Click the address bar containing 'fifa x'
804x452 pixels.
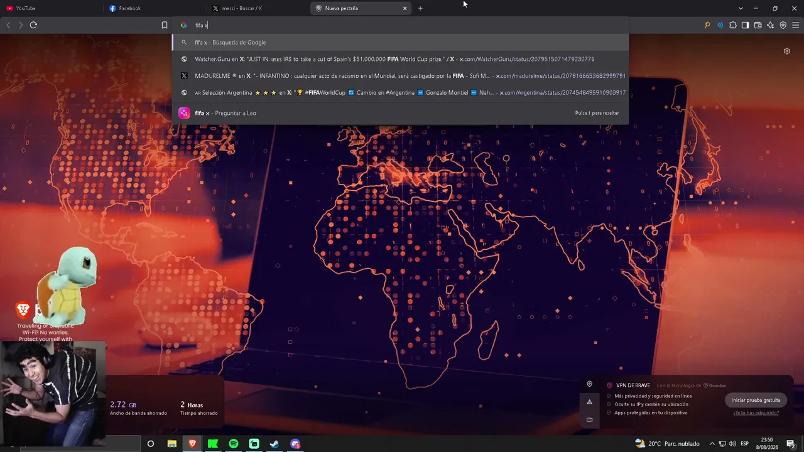pyautogui.click(x=401, y=25)
